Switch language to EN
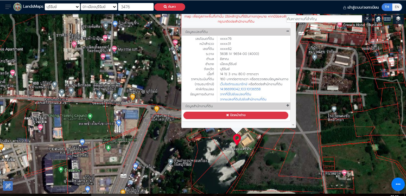Image resolution: width=406 pixels, height=196 pixels. click(397, 7)
